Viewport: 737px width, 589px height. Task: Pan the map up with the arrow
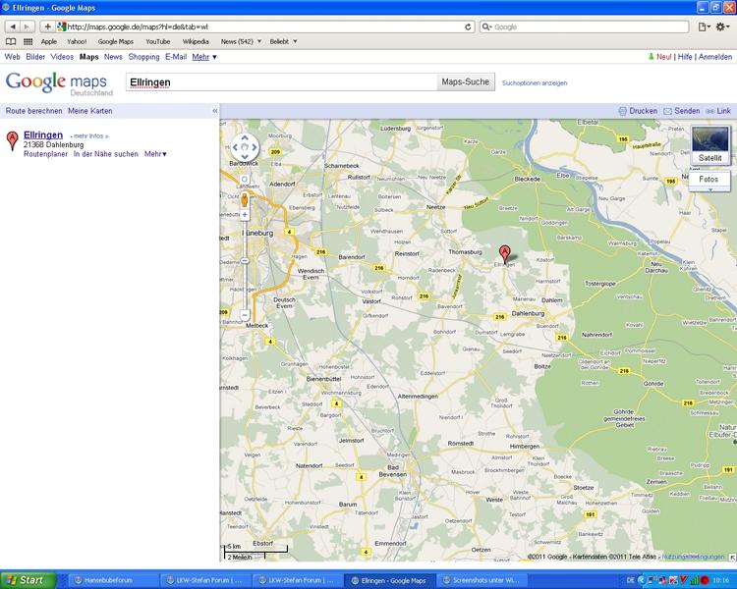pyautogui.click(x=245, y=137)
